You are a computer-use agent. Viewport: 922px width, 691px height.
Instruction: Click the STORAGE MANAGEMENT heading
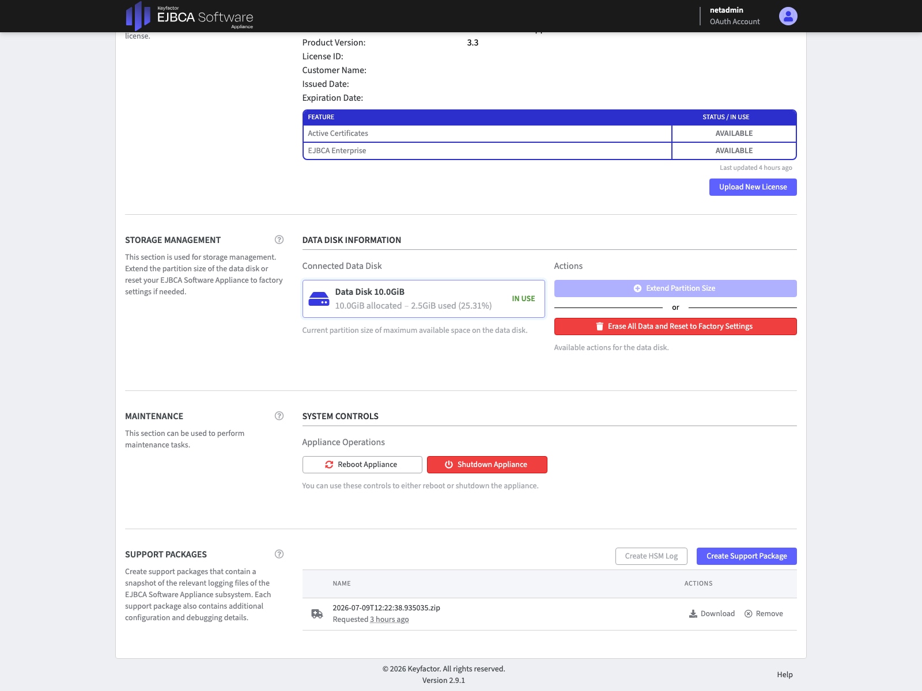(173, 240)
